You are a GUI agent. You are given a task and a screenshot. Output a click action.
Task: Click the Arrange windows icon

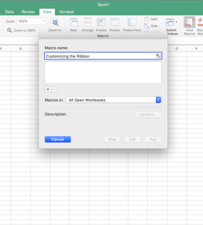coord(87,22)
